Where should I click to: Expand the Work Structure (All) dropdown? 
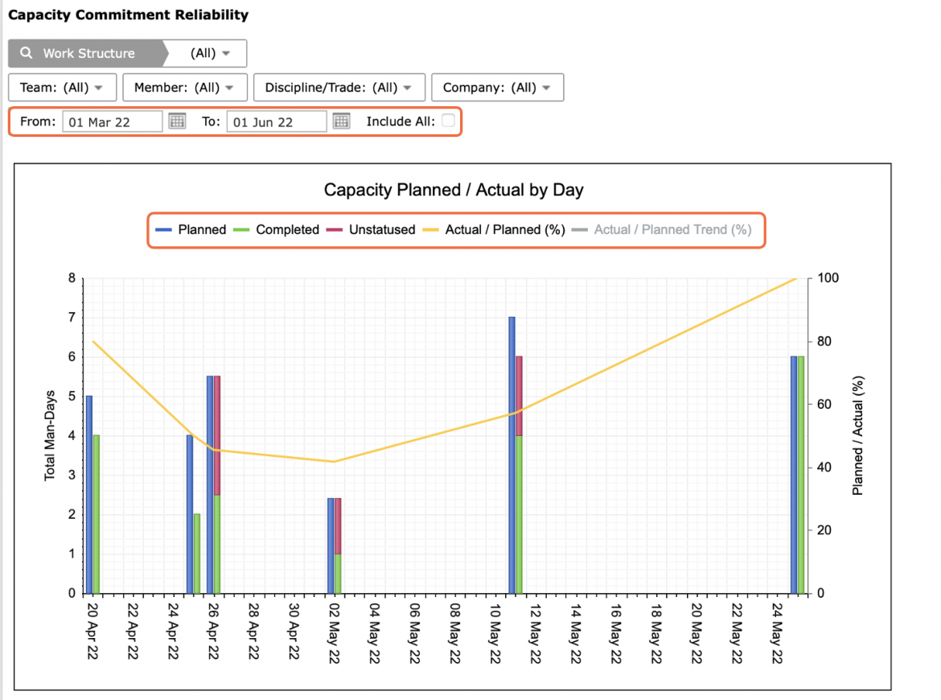[x=209, y=53]
